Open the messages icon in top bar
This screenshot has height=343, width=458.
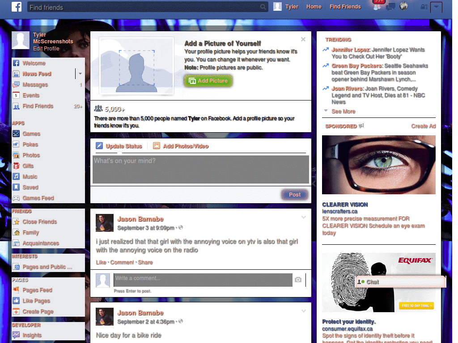pos(390,6)
